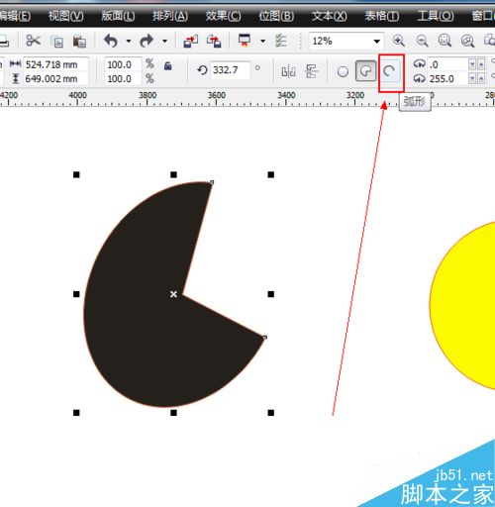Click the top-left selection handle of pie
495x507 pixels.
pyautogui.click(x=76, y=174)
